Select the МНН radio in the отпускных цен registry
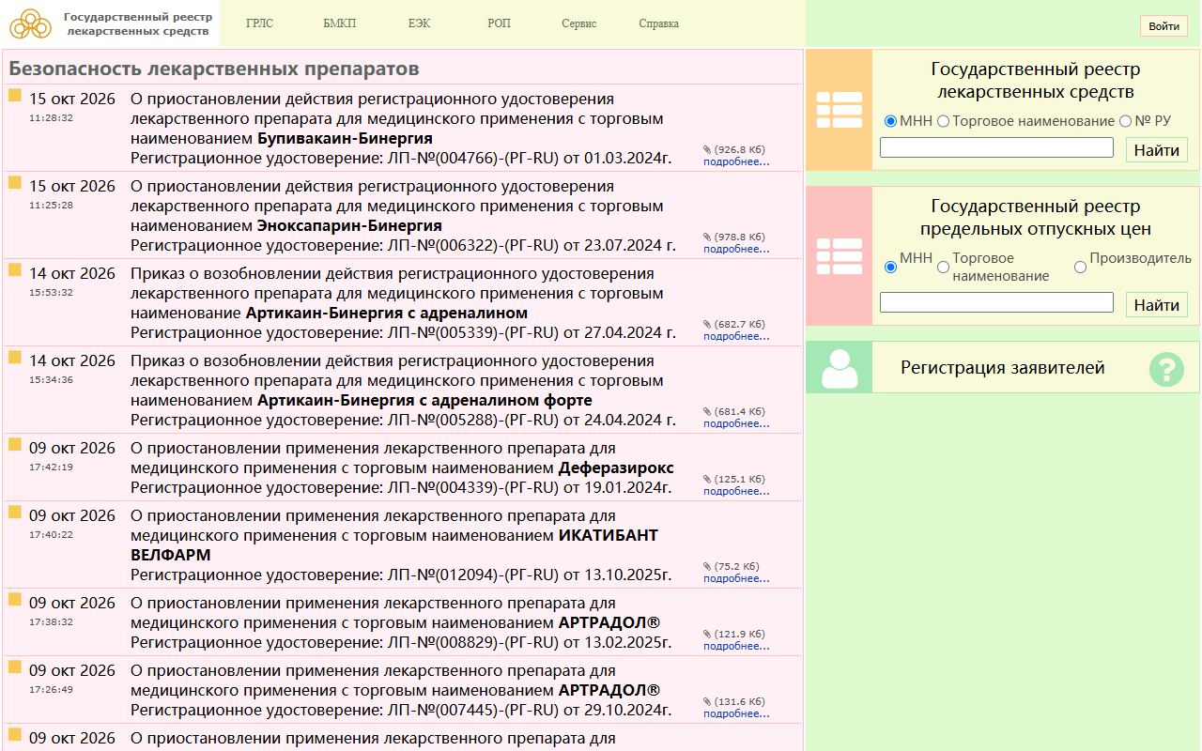Screen dimensions: 1202x751 click(x=890, y=267)
